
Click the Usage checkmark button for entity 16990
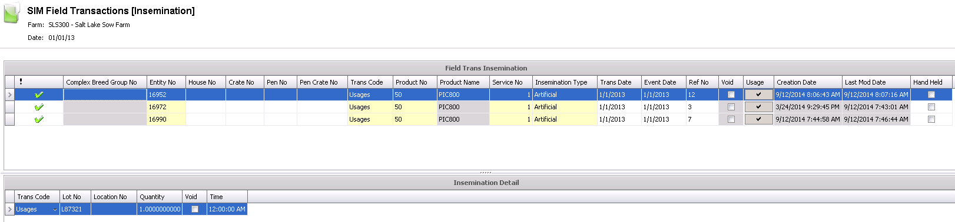pos(758,119)
